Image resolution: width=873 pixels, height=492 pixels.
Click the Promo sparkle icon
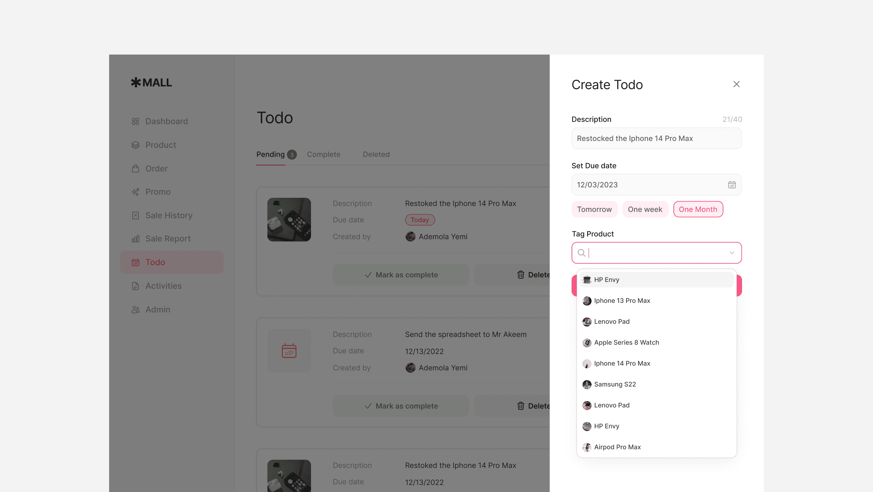(135, 192)
